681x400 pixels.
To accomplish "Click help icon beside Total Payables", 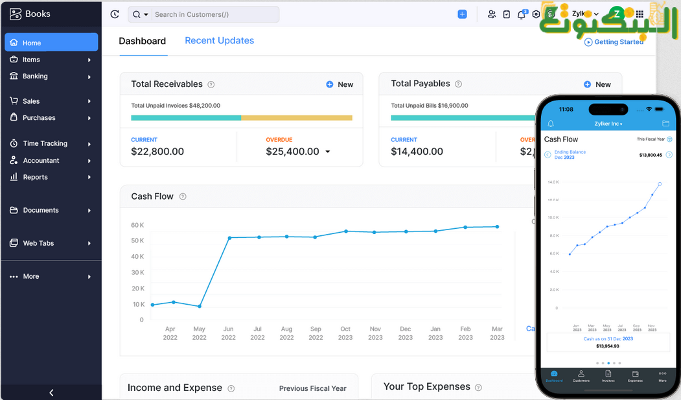I will pyautogui.click(x=458, y=84).
